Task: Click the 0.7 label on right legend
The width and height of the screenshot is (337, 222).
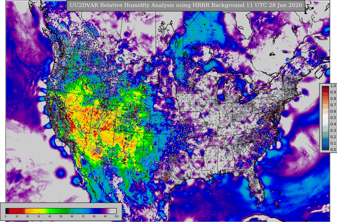Action: (x=333, y=105)
